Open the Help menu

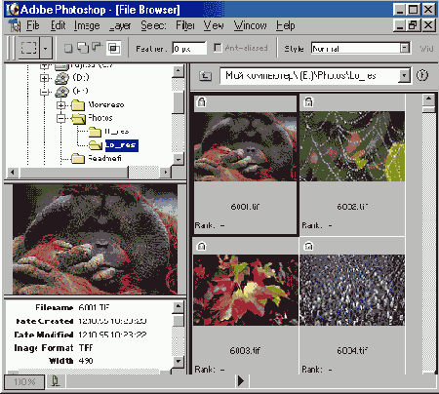(x=286, y=25)
